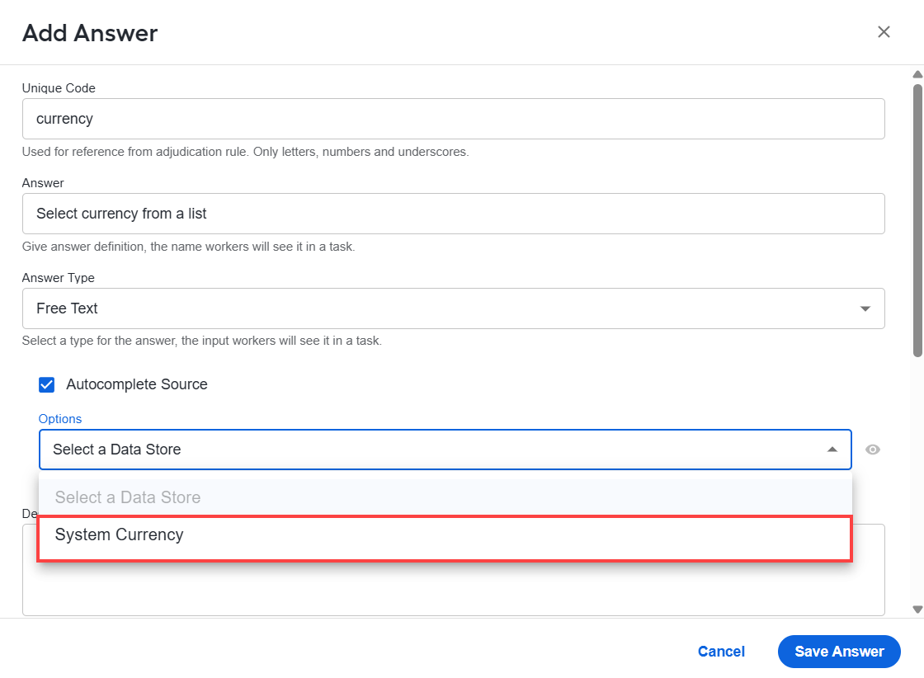Click the Autocomplete Source label text
Image resolution: width=924 pixels, height=678 pixels.
coord(137,384)
